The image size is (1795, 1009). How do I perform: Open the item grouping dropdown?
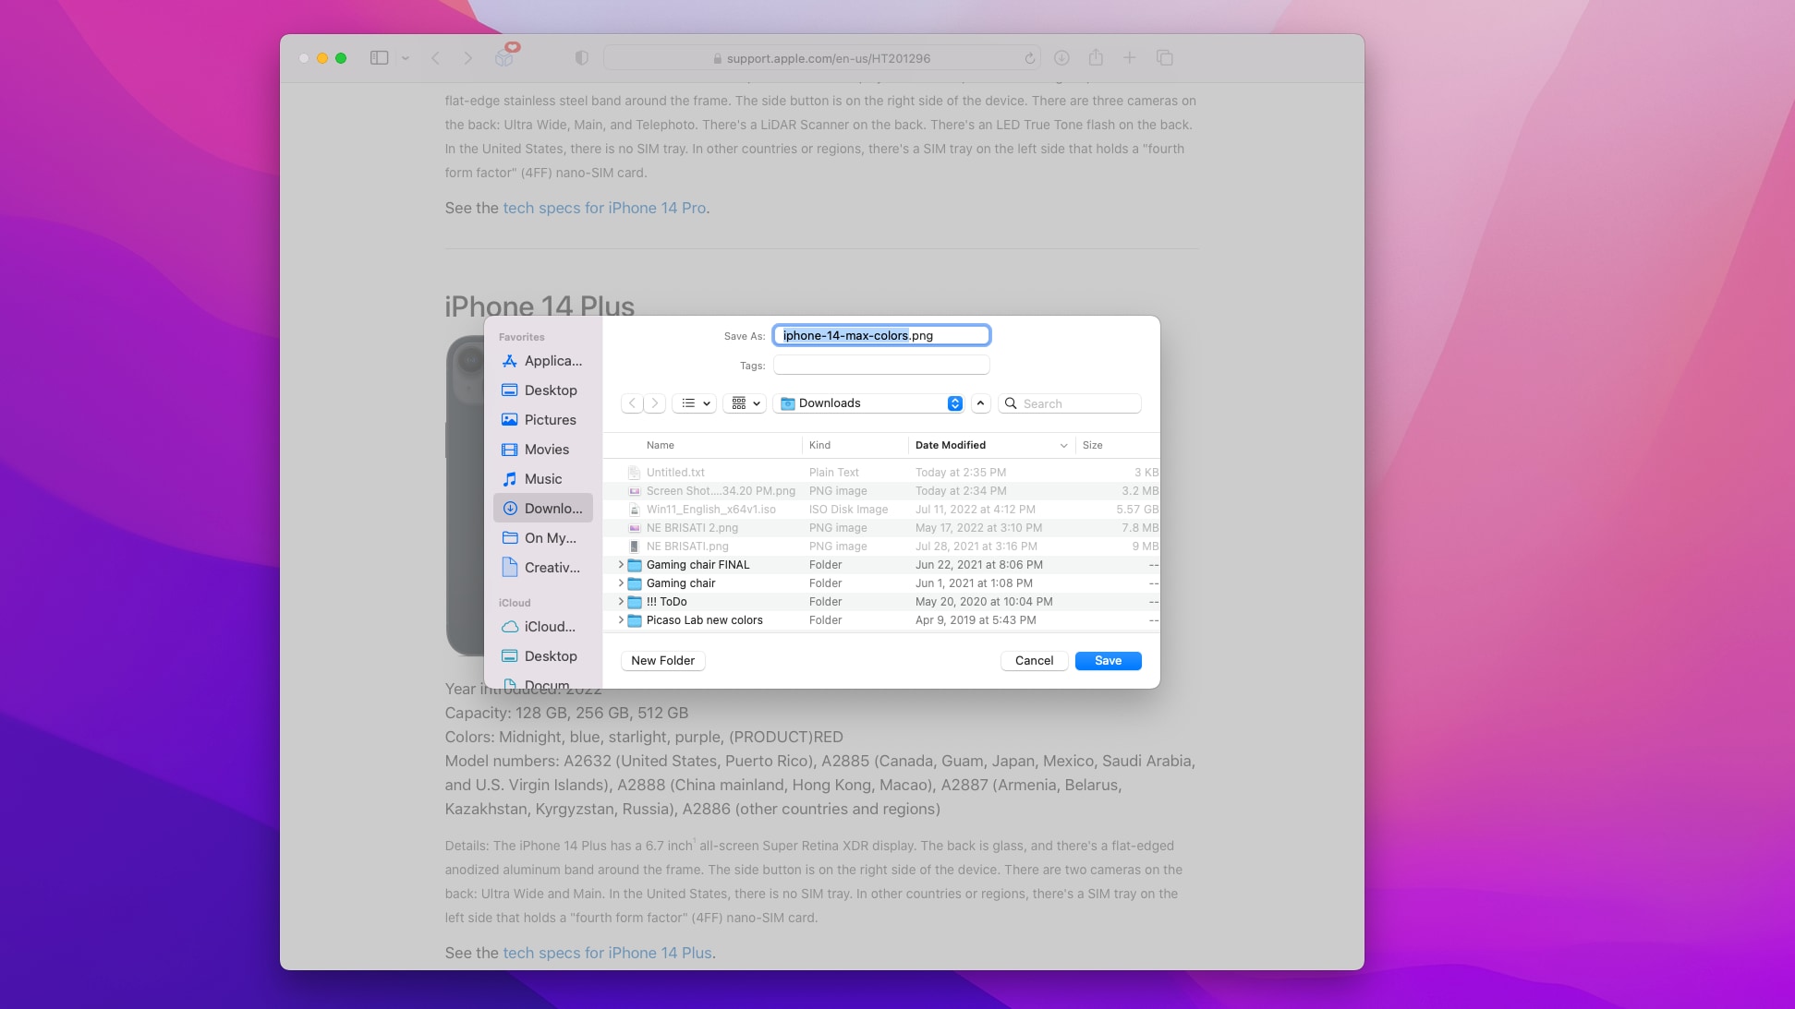[745, 403]
